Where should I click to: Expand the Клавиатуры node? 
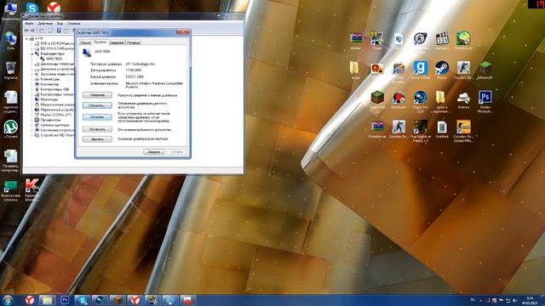coord(32,79)
